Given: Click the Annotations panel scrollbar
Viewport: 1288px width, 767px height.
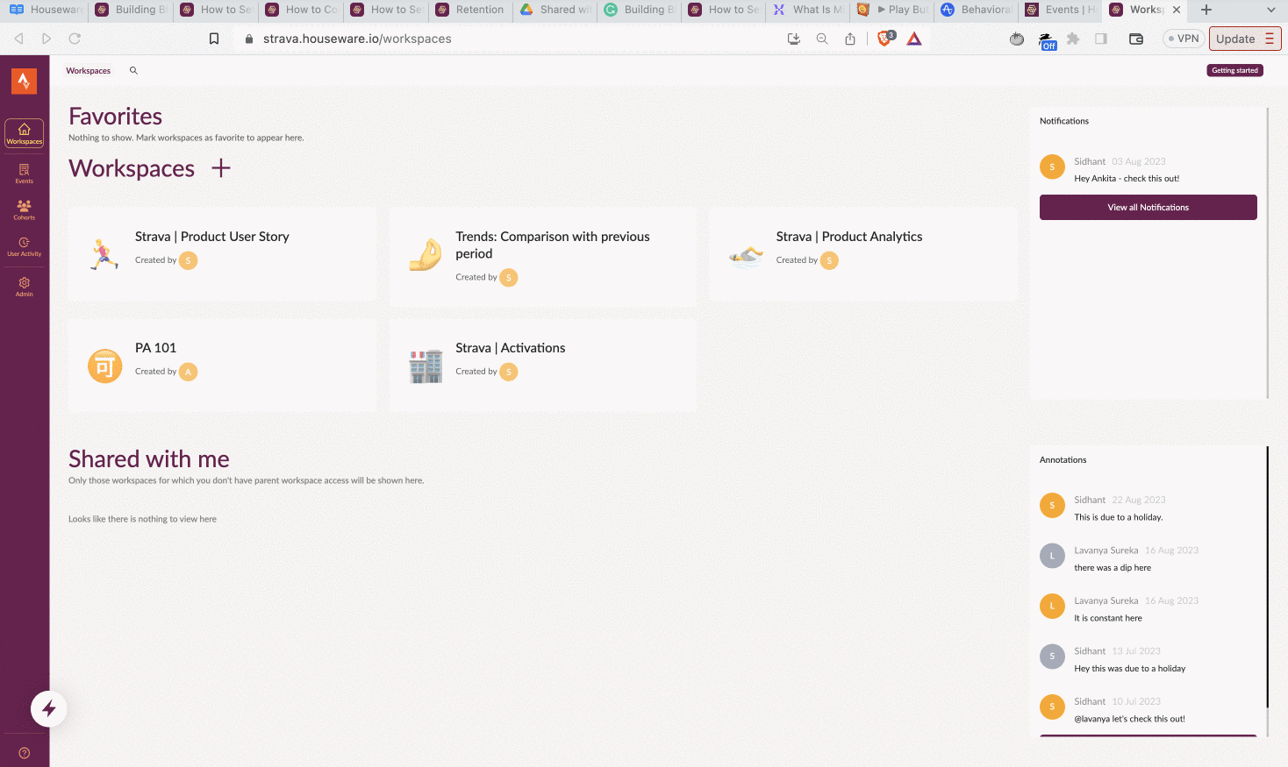Looking at the screenshot, I should pos(1267,577).
